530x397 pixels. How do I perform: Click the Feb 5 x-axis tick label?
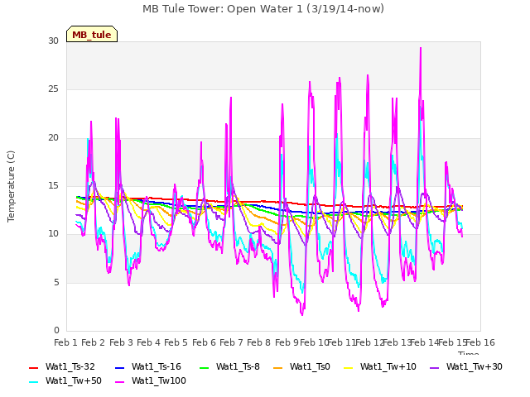coord(176,342)
